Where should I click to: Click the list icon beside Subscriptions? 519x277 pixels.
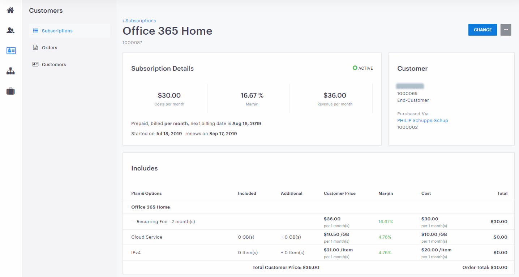[x=35, y=31]
